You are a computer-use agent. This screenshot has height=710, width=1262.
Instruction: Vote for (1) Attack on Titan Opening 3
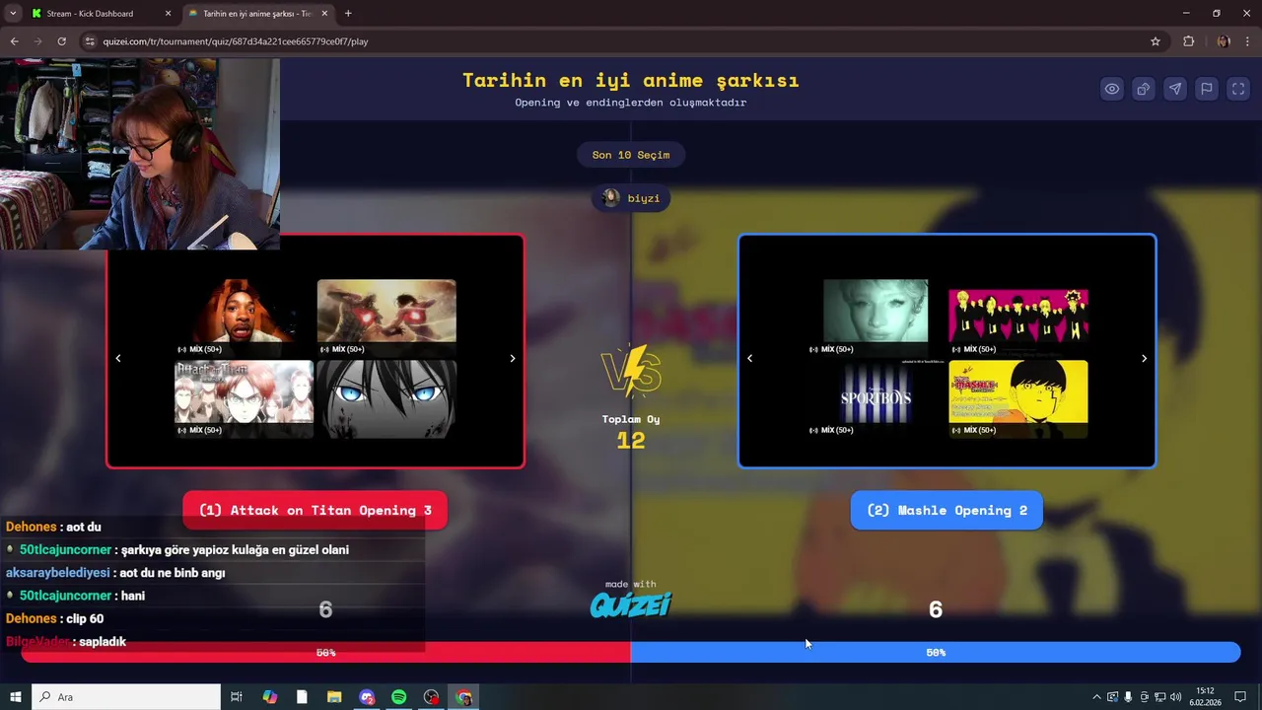[x=315, y=510]
